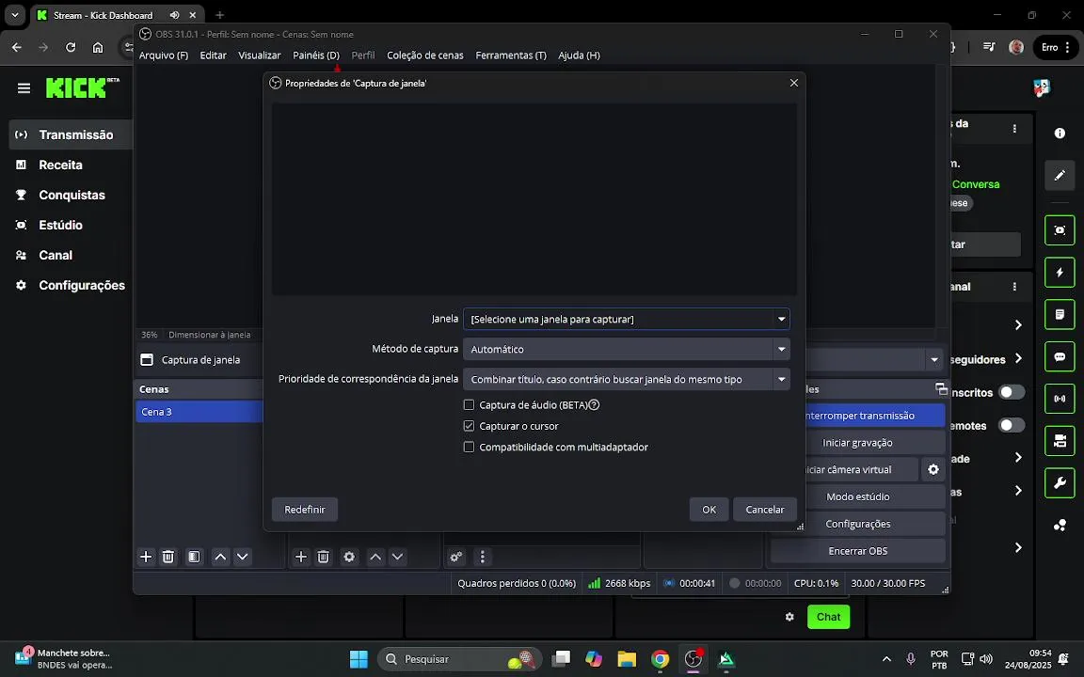The width and height of the screenshot is (1084, 677).
Task: Click the document notes icon in Kick sidebar
Action: point(1060,314)
